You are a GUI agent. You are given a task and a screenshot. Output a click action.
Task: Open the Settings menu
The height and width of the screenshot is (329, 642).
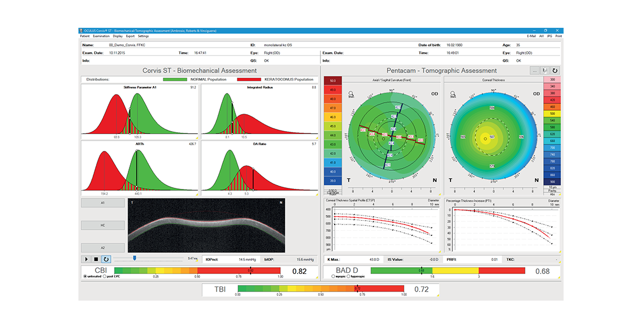click(143, 36)
